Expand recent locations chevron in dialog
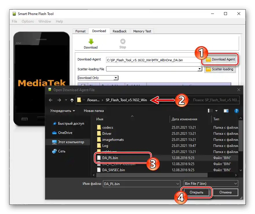 coord(66,100)
